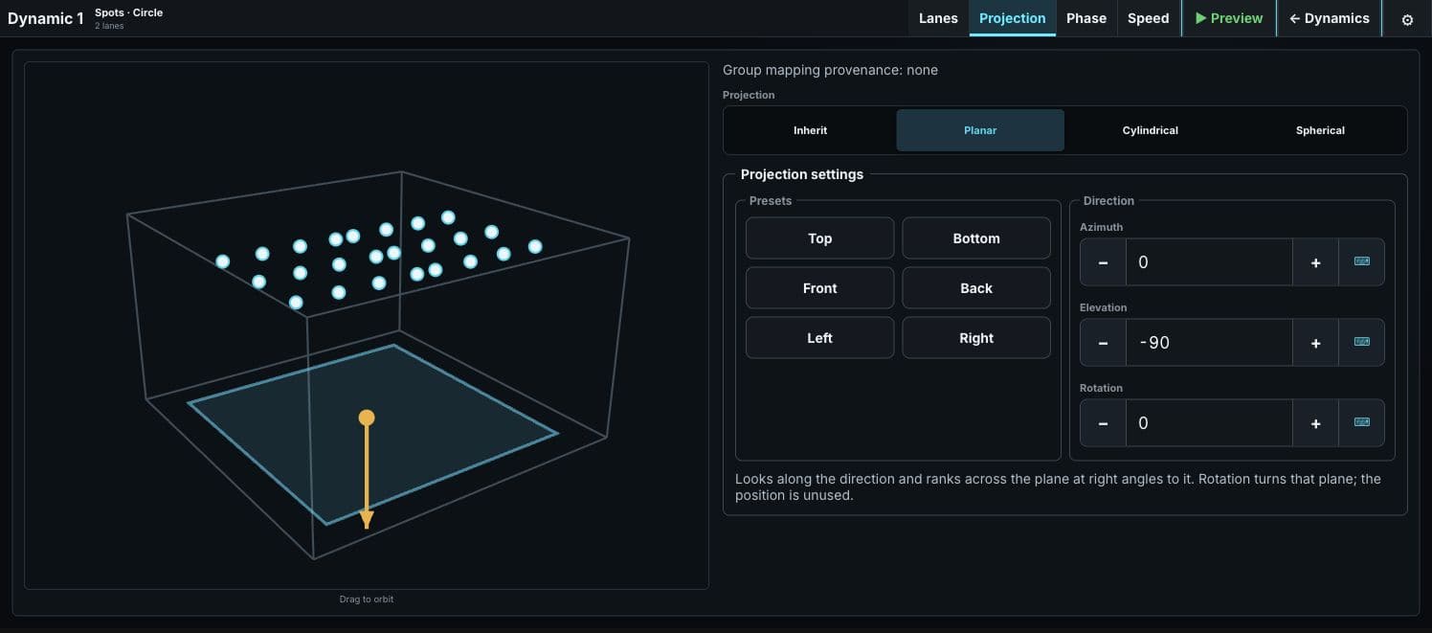Select Planar projection mode
Screen dimensions: 1432x633
click(980, 130)
